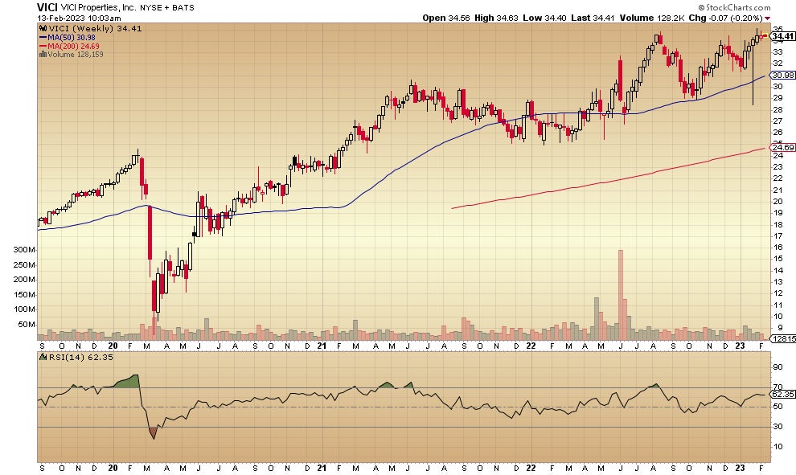The image size is (796, 475).
Task: Click the boxed 34.41 price tag on right axis
Action: click(x=783, y=36)
